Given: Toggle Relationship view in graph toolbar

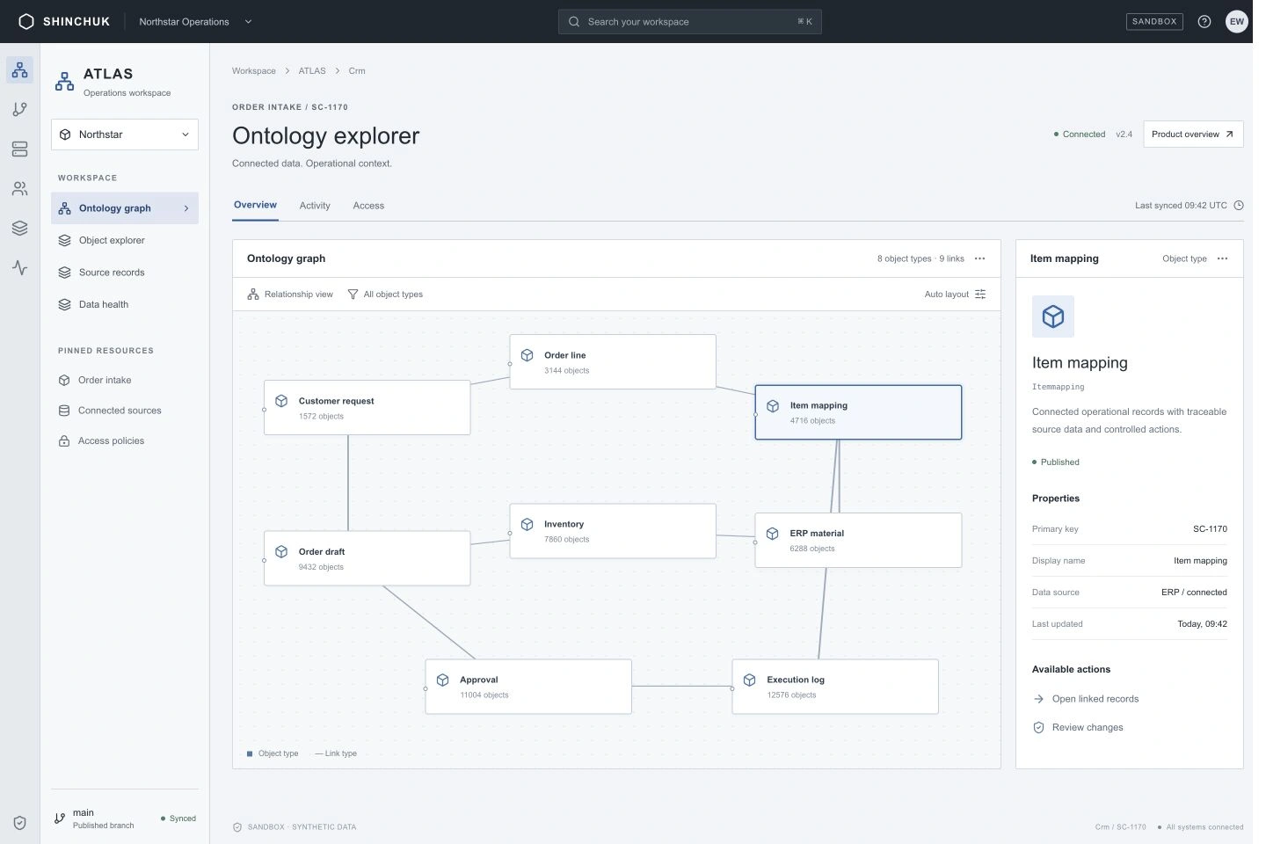Looking at the screenshot, I should (x=290, y=295).
